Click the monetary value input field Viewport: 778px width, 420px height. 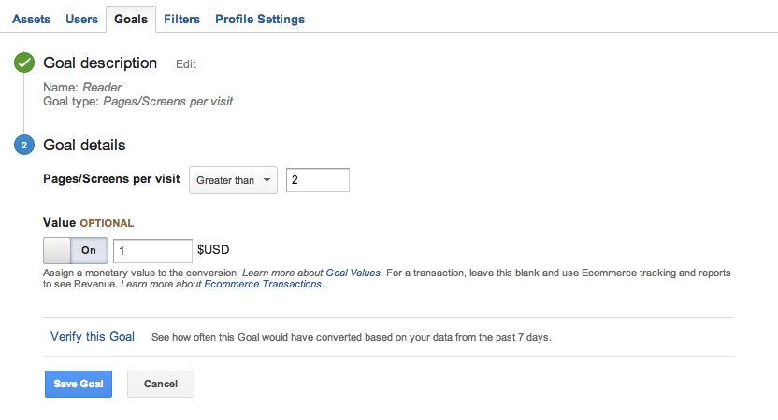[x=152, y=250]
